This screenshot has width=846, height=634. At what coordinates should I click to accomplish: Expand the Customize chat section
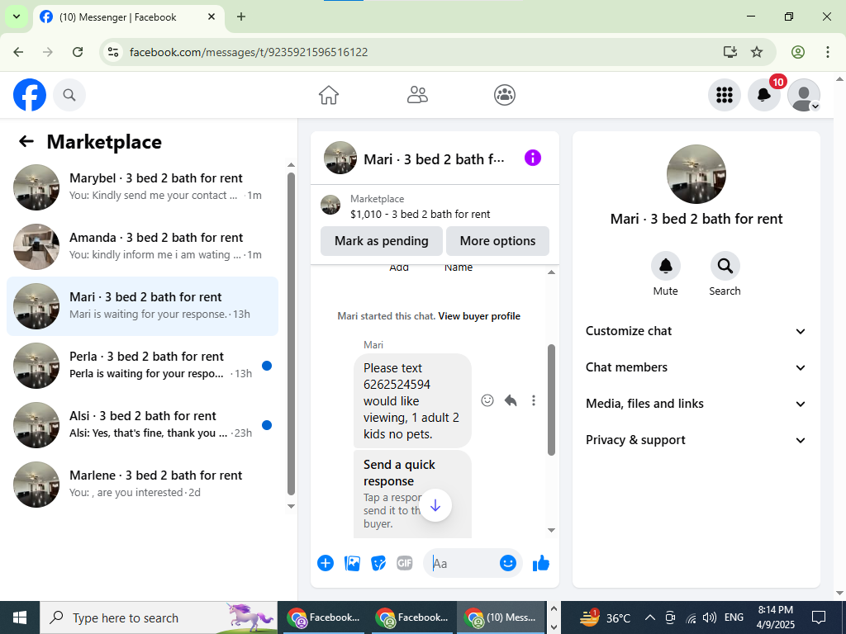[696, 331]
